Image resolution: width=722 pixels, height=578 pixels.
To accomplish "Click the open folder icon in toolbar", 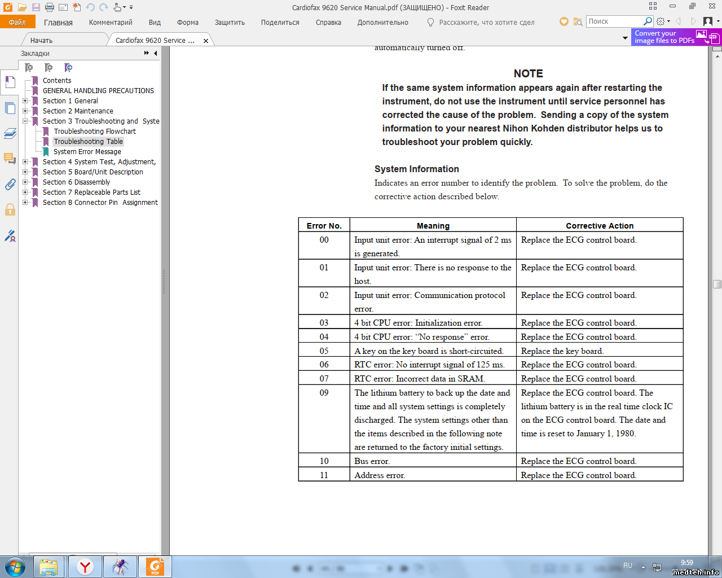I will 22,7.
